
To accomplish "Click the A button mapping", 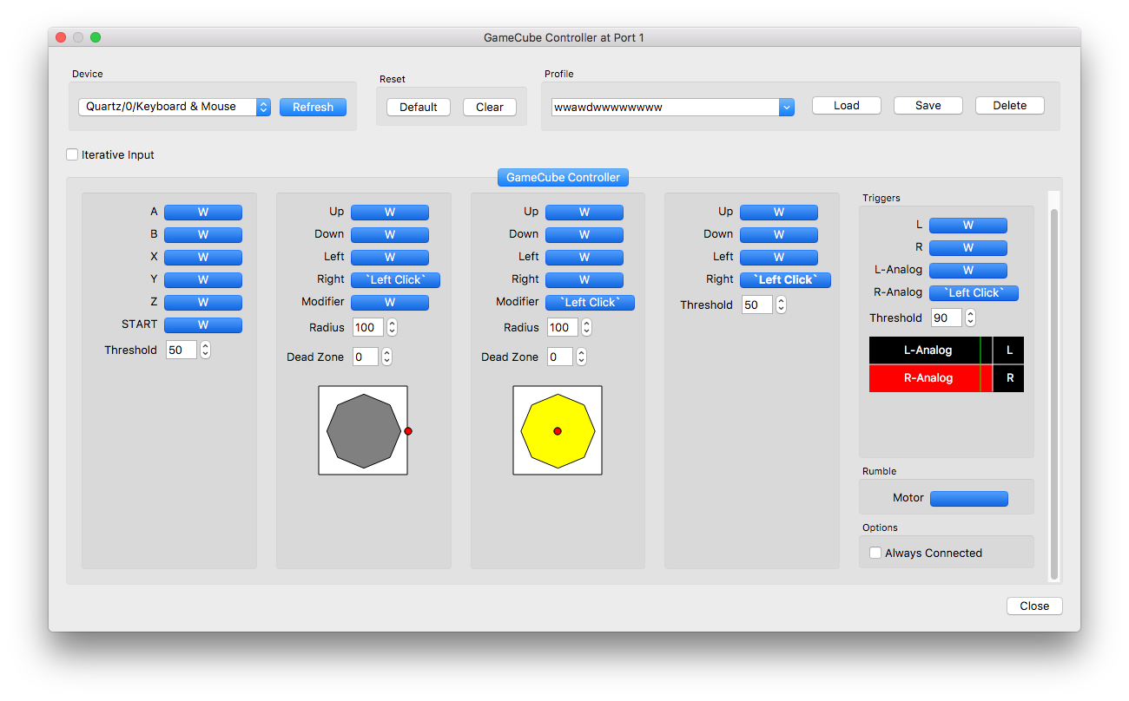I will coord(203,212).
